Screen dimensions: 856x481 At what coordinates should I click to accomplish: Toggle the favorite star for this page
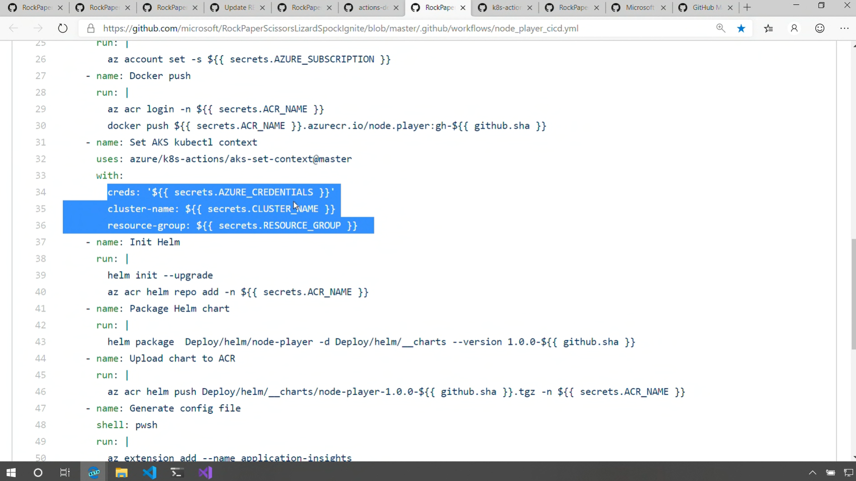coord(741,28)
